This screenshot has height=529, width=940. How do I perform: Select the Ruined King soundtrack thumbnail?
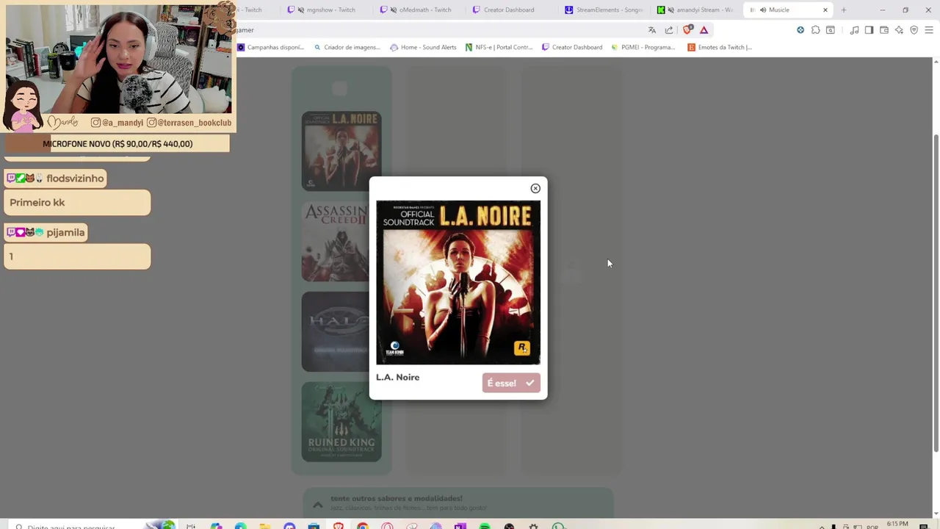[341, 422]
